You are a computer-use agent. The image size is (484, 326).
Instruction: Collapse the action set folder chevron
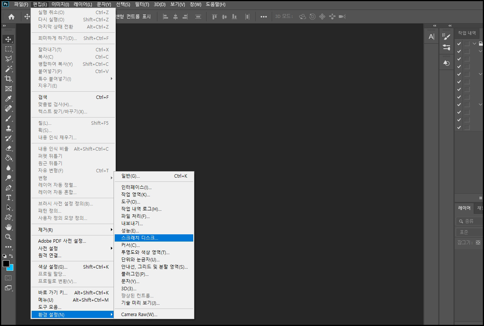coord(474,44)
